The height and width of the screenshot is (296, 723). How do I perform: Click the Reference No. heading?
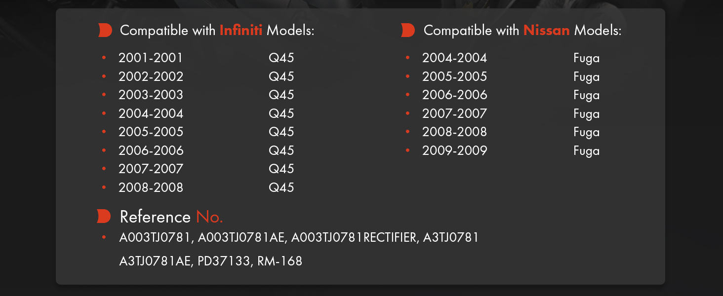pyautogui.click(x=171, y=217)
